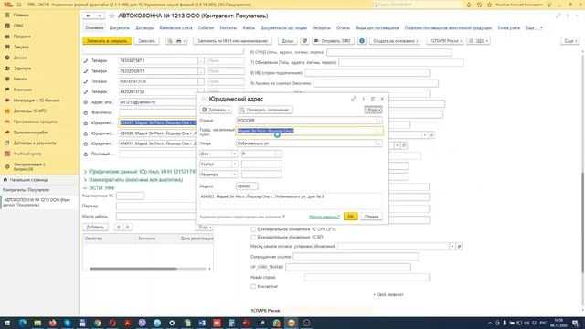Toggle Ежеквартальное обновление 1С БП checkbox
The height and width of the screenshot is (329, 585).
click(253, 238)
